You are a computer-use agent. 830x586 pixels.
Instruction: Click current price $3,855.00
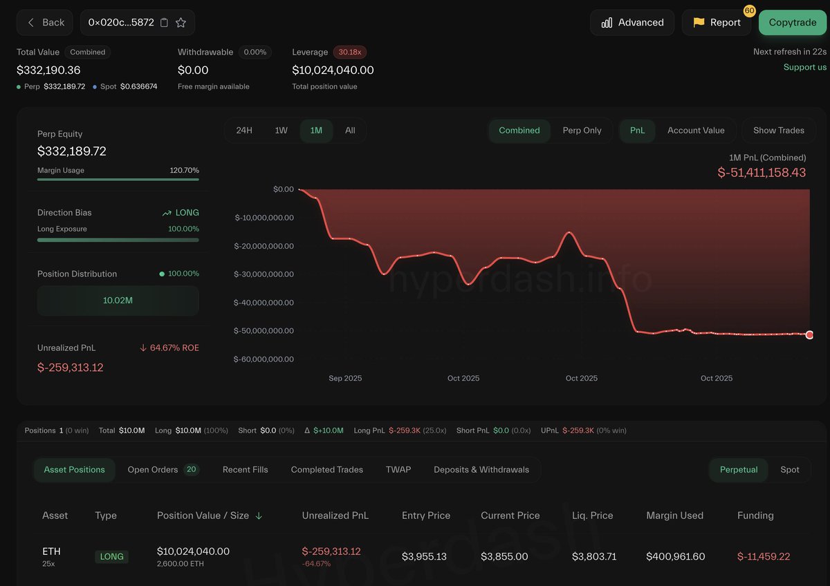[505, 556]
